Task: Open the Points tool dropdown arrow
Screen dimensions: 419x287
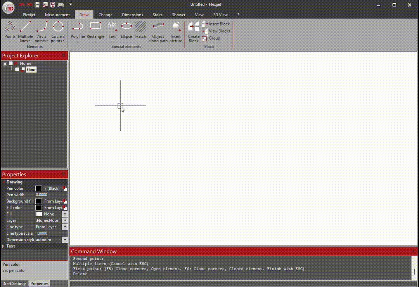Action: pyautogui.click(x=10, y=42)
